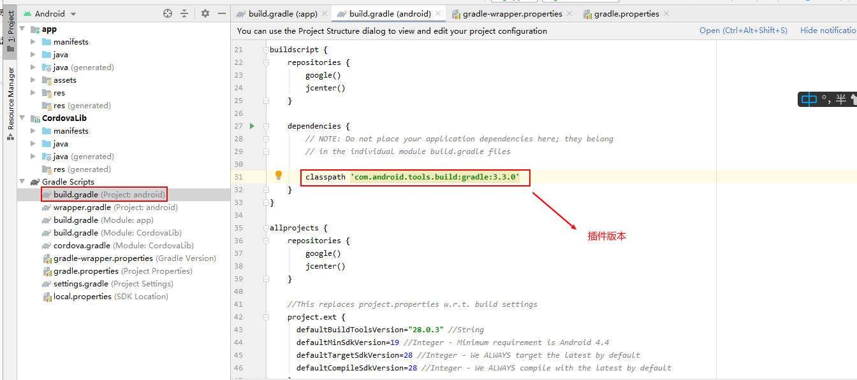Viewport: 857px width, 380px height.
Task: Click the 中 input method toggle
Action: (809, 99)
